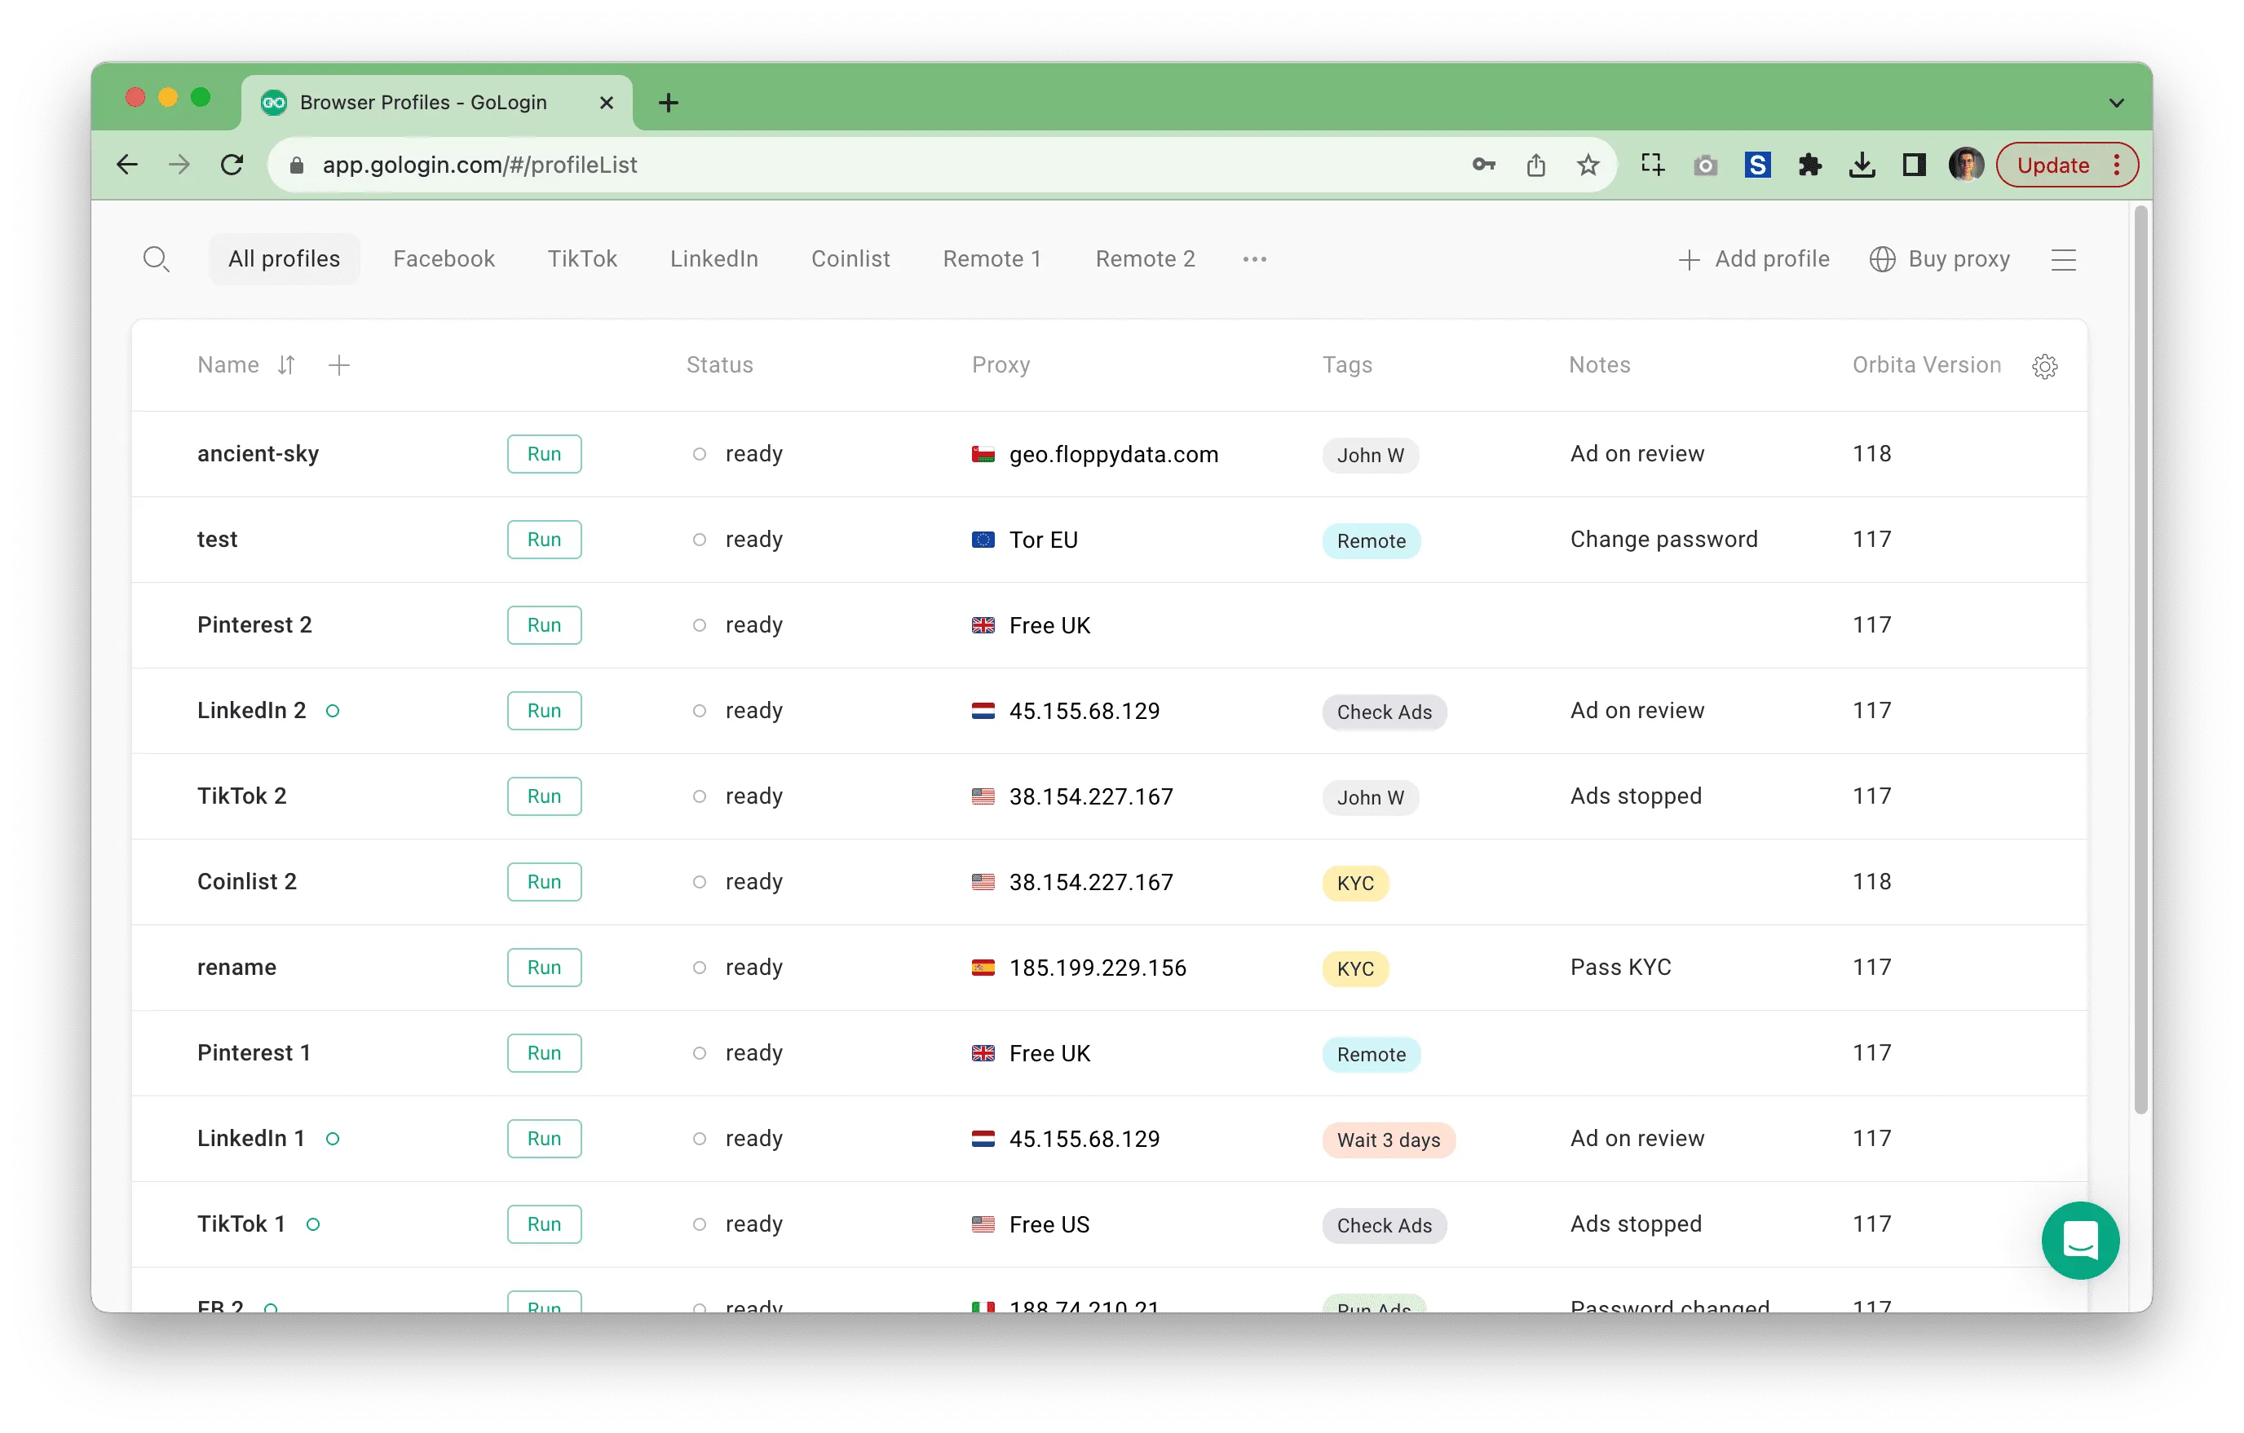Run the test profile

tap(544, 540)
